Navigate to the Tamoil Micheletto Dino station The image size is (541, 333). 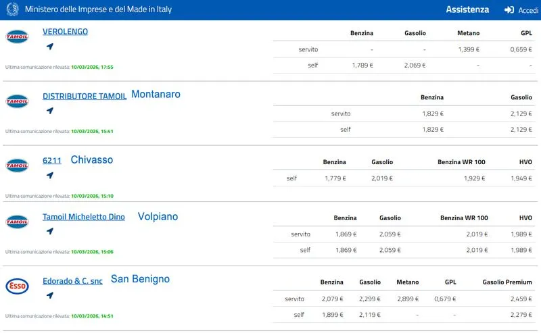click(49, 231)
